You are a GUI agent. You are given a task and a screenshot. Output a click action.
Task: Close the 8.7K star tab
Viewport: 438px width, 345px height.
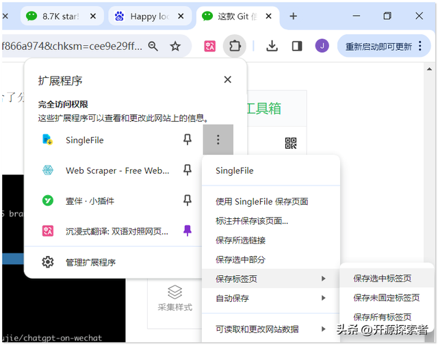point(93,16)
